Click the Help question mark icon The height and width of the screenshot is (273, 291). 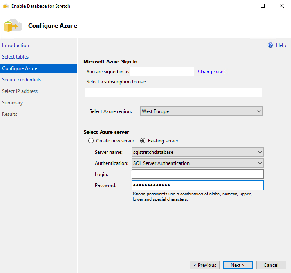271,45
